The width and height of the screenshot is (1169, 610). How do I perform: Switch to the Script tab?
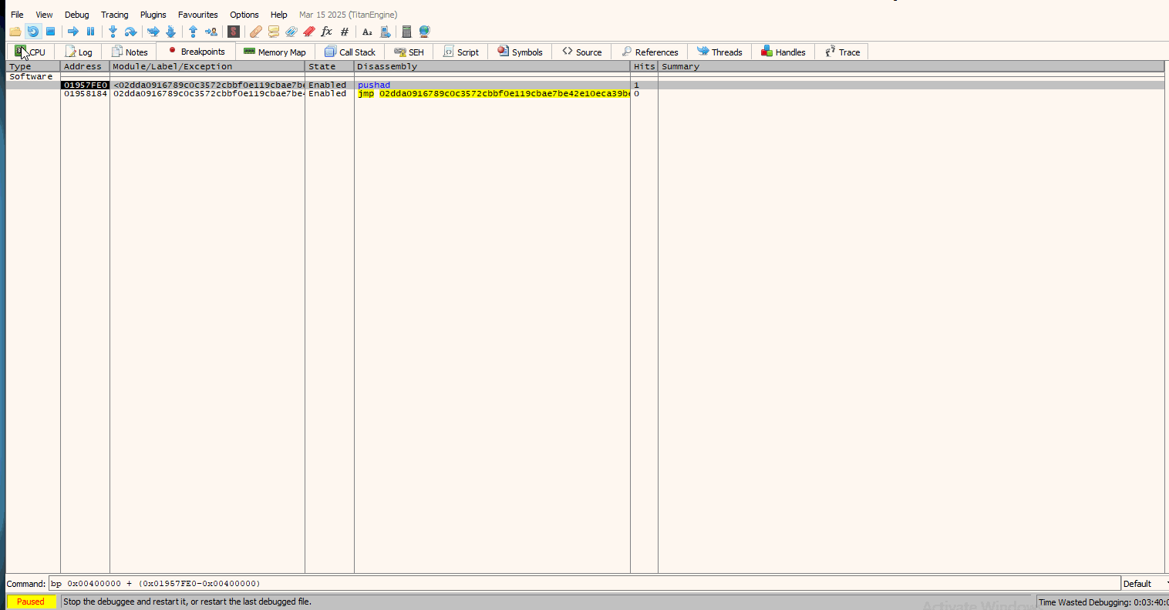[461, 52]
